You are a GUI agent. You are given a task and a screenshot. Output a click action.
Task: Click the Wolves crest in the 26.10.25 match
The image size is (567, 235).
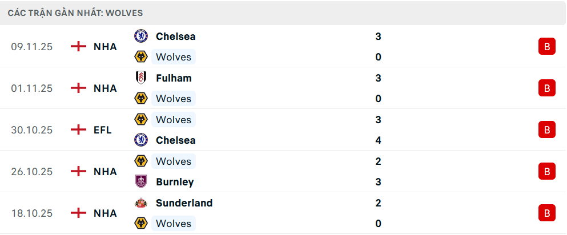pyautogui.click(x=140, y=161)
